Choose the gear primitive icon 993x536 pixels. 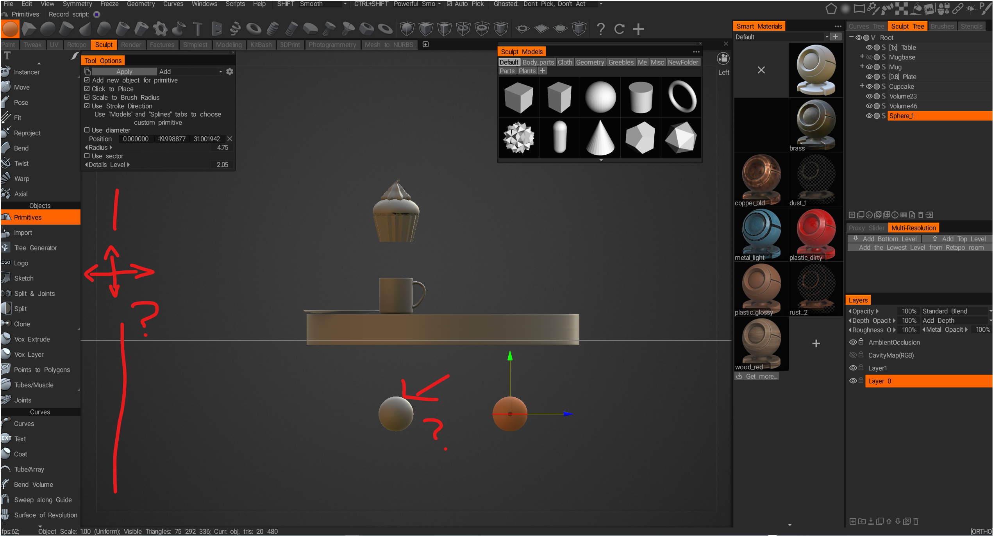click(160, 29)
